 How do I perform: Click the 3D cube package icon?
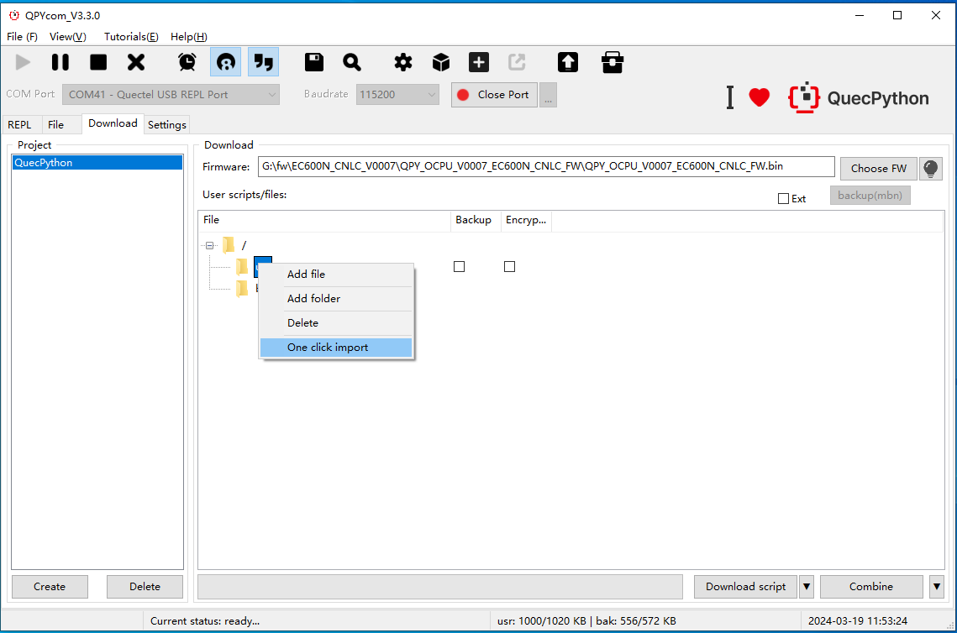click(440, 62)
